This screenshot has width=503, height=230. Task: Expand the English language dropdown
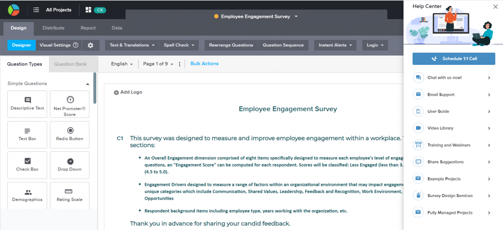[122, 64]
